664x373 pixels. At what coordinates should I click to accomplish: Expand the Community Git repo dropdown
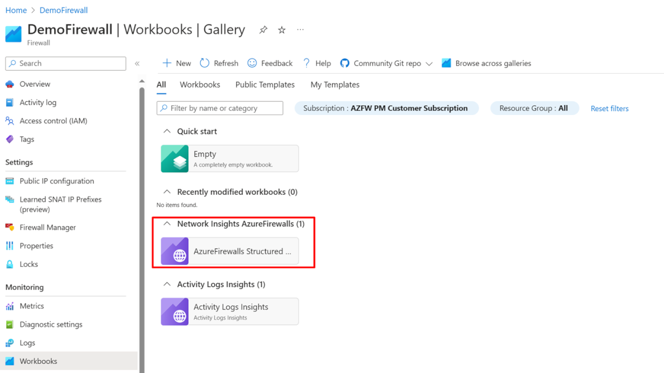(x=430, y=63)
